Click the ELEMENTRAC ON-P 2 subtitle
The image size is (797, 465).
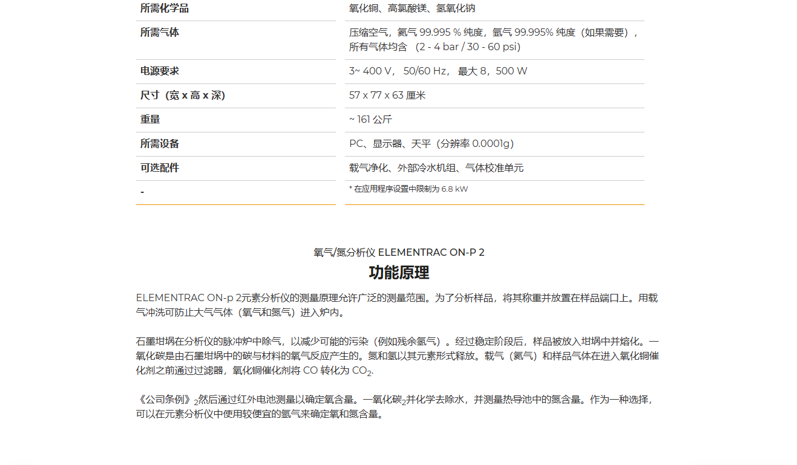point(399,253)
